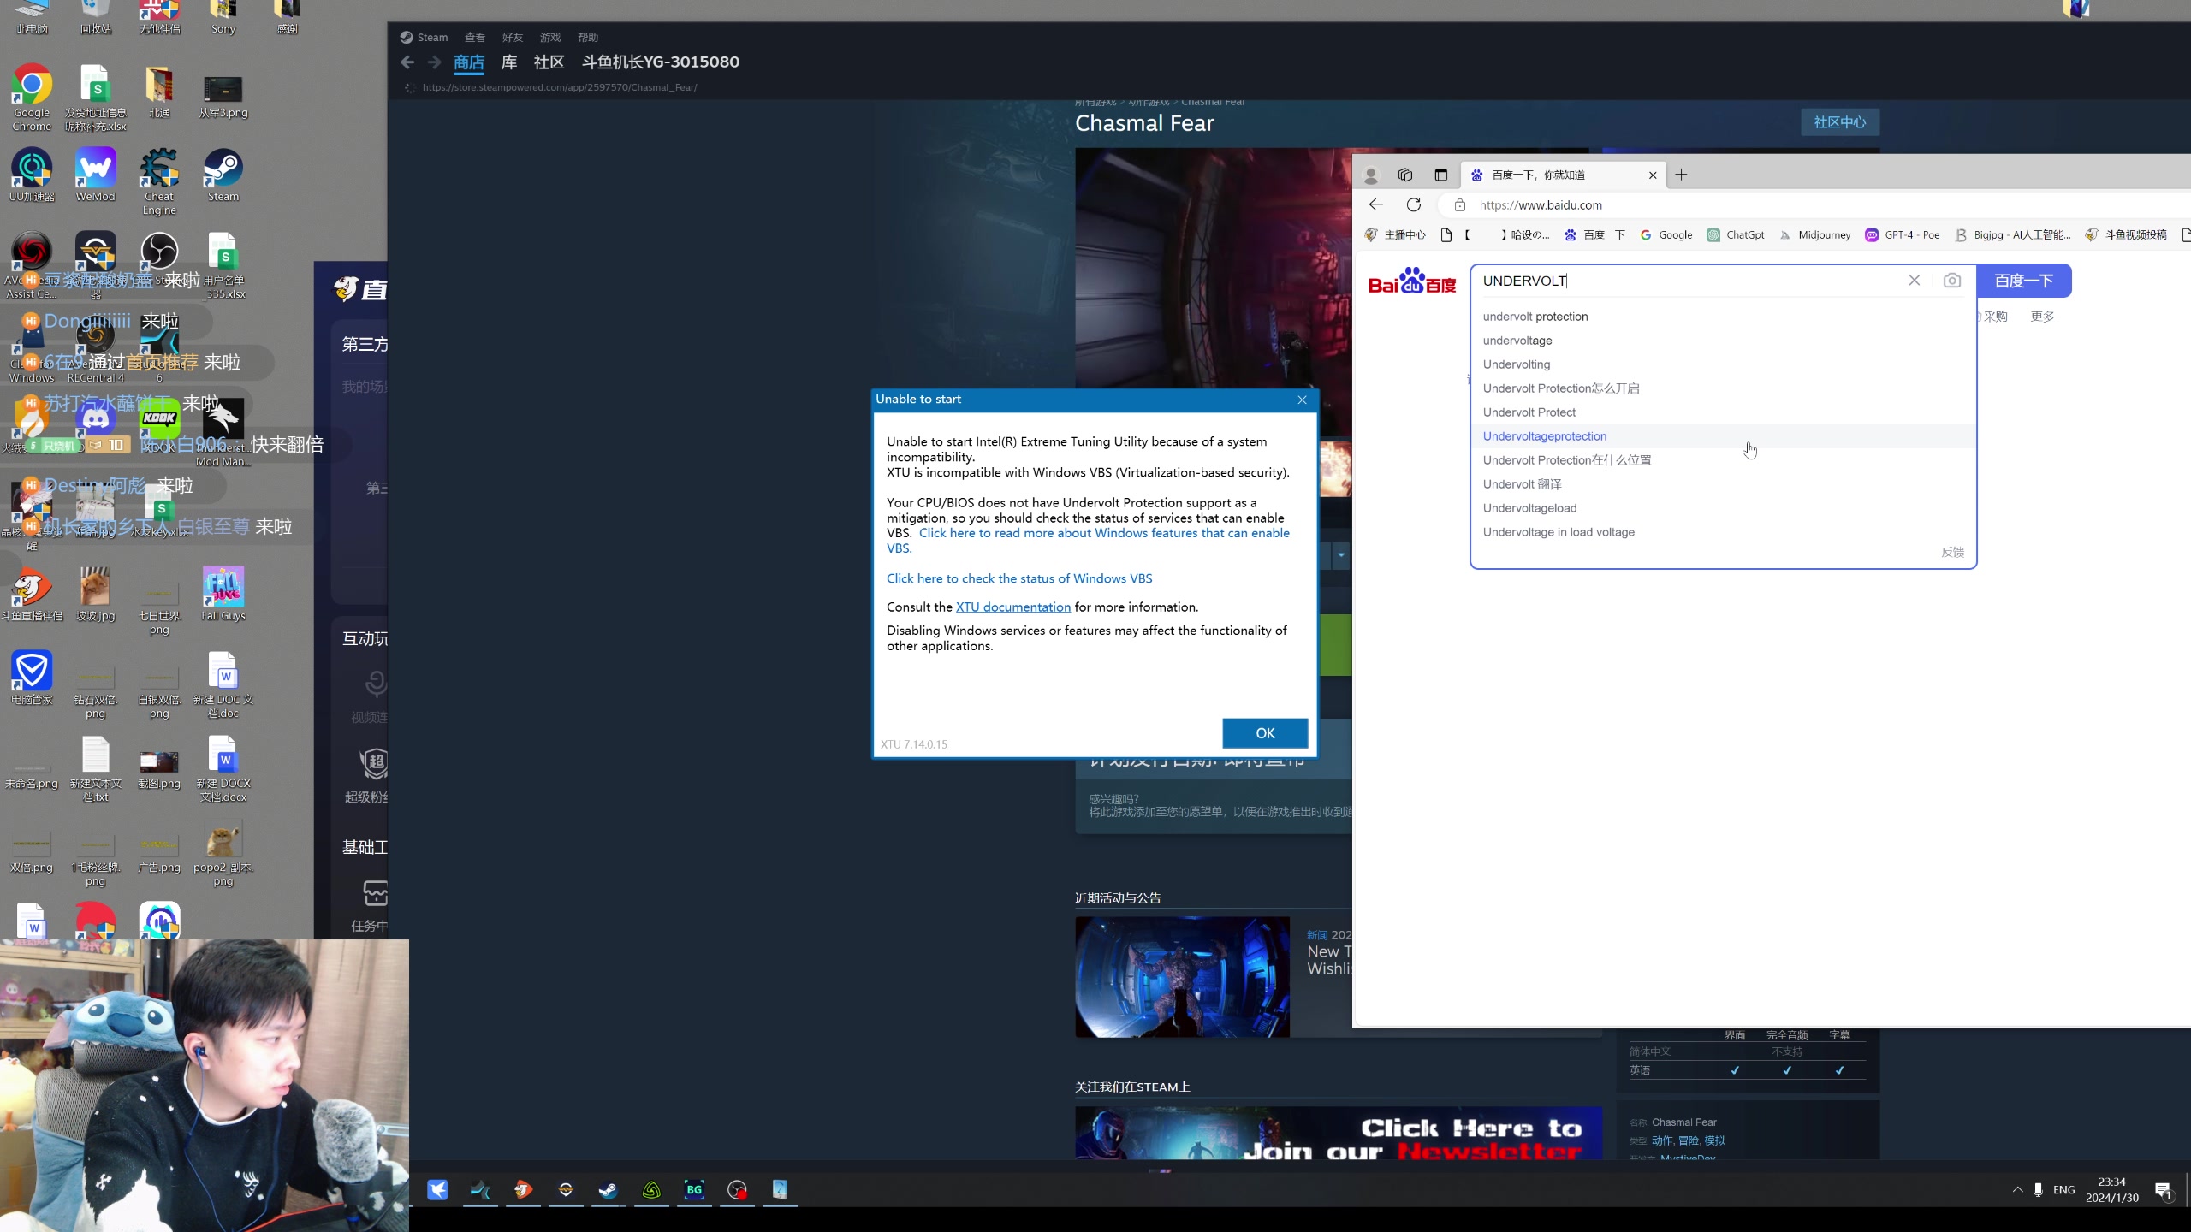The width and height of the screenshot is (2191, 1232).
Task: Go back in the browser
Action: pyautogui.click(x=1376, y=205)
